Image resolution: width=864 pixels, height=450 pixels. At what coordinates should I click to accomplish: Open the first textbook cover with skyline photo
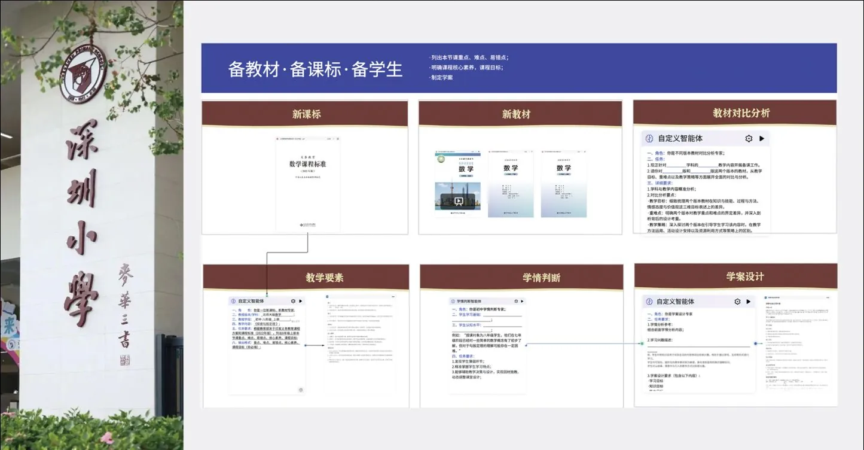pyautogui.click(x=458, y=184)
